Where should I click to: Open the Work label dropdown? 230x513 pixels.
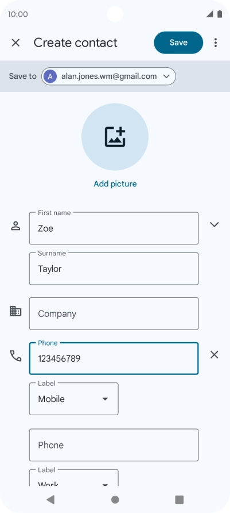74,478
